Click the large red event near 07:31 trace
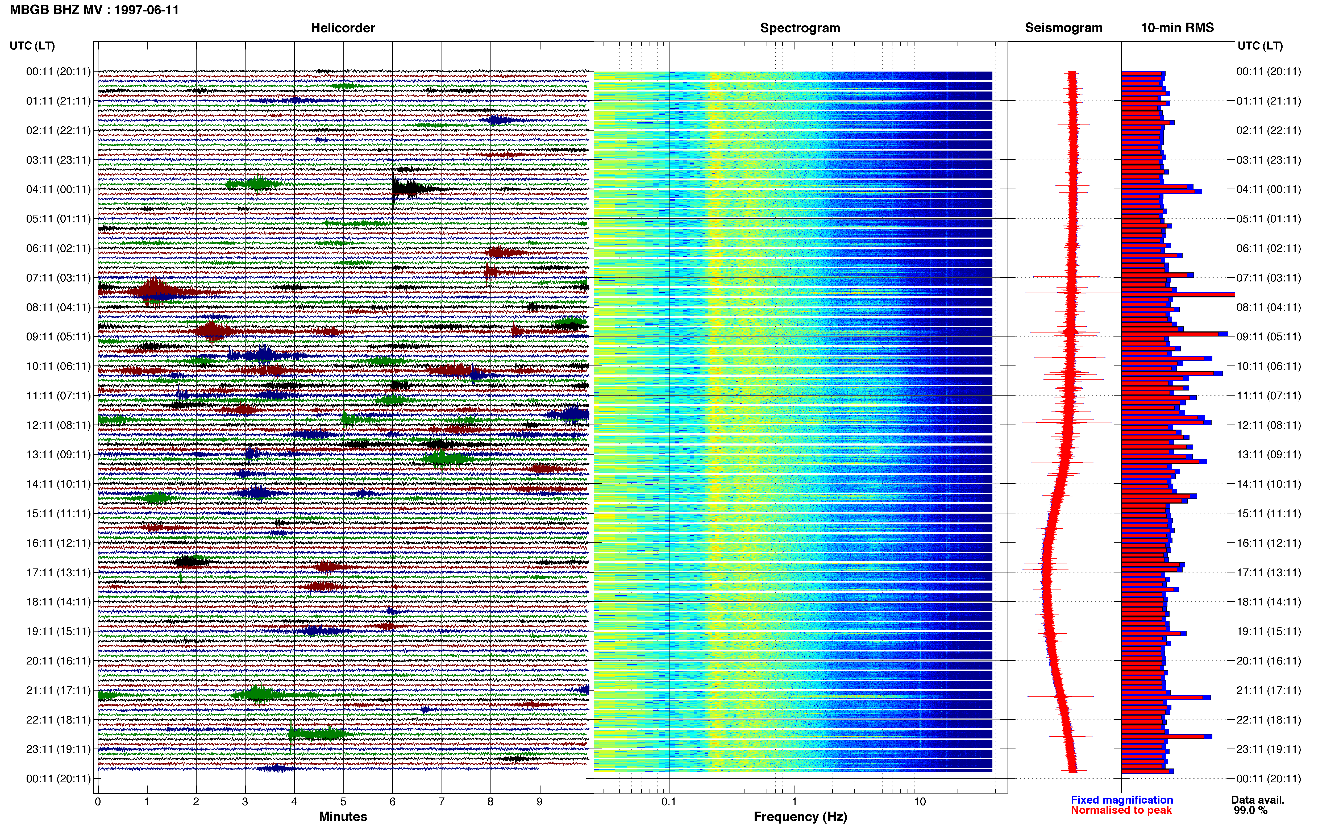 [x=155, y=292]
